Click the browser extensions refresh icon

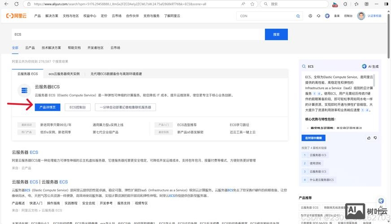[x=345, y=4]
